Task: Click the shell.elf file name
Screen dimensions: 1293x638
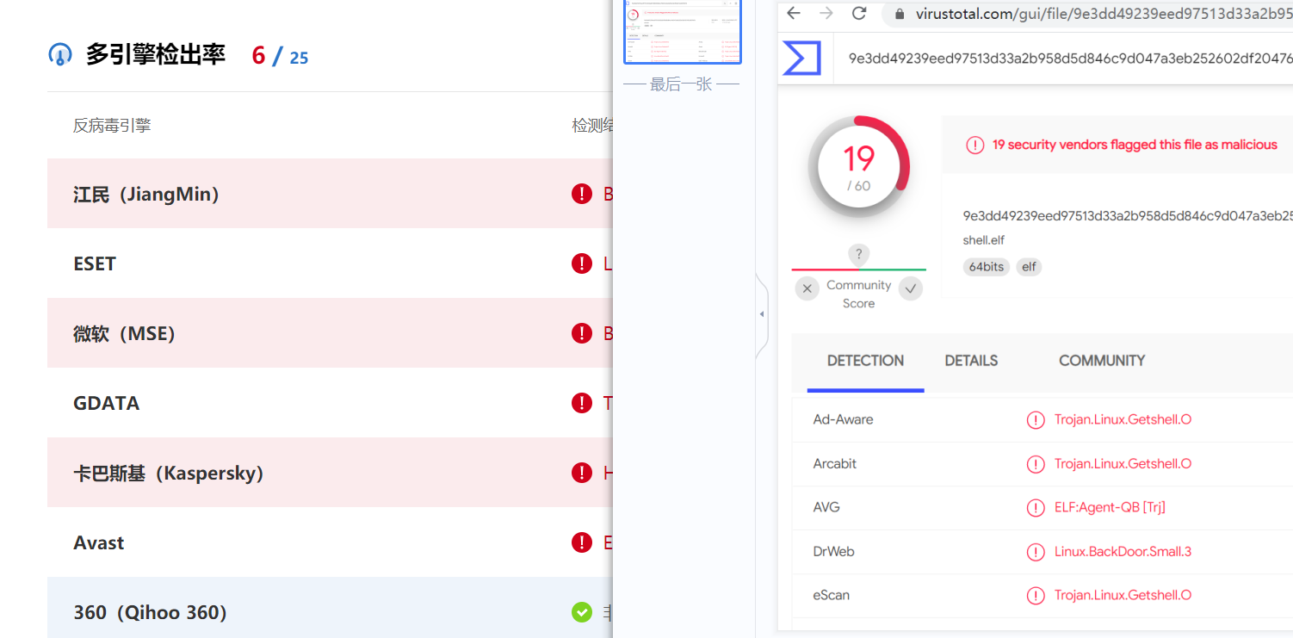Action: click(984, 240)
